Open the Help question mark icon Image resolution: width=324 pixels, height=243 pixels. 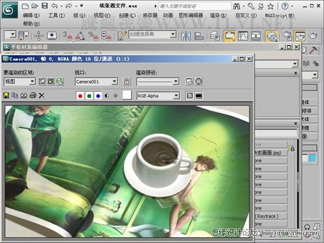pos(285,6)
